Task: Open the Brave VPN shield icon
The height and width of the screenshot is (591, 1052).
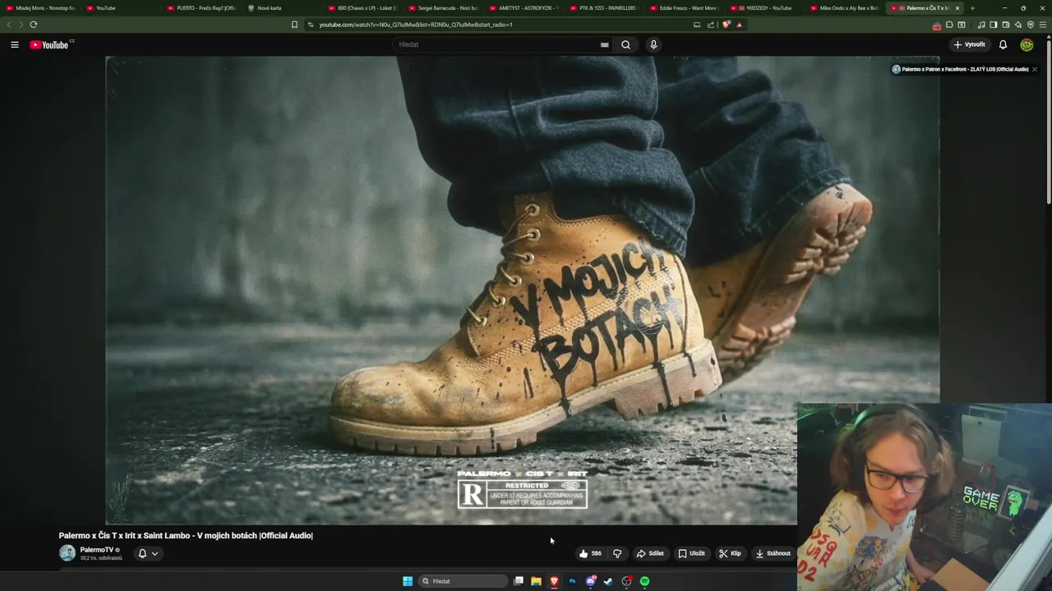Action: point(1030,25)
